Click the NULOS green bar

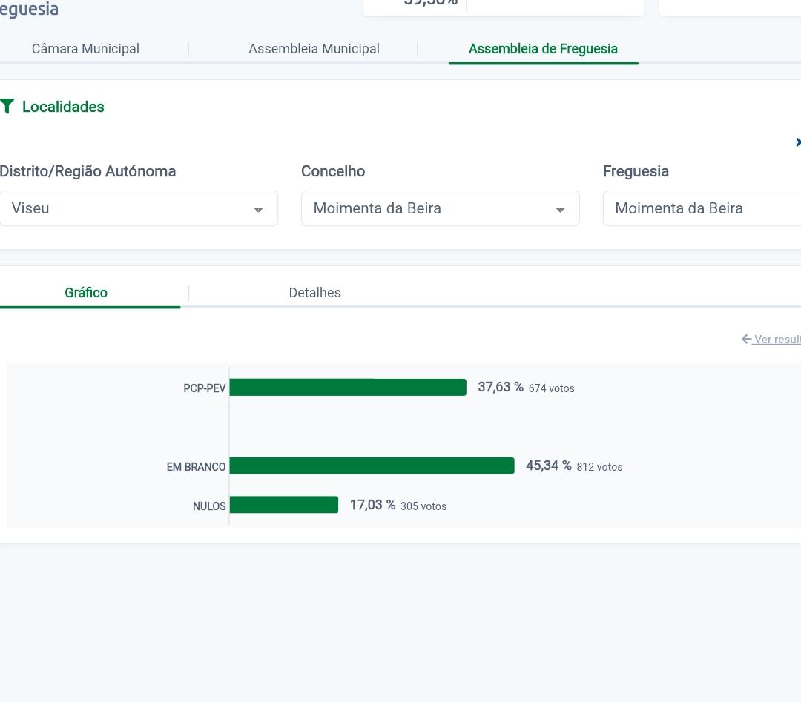[x=283, y=505]
